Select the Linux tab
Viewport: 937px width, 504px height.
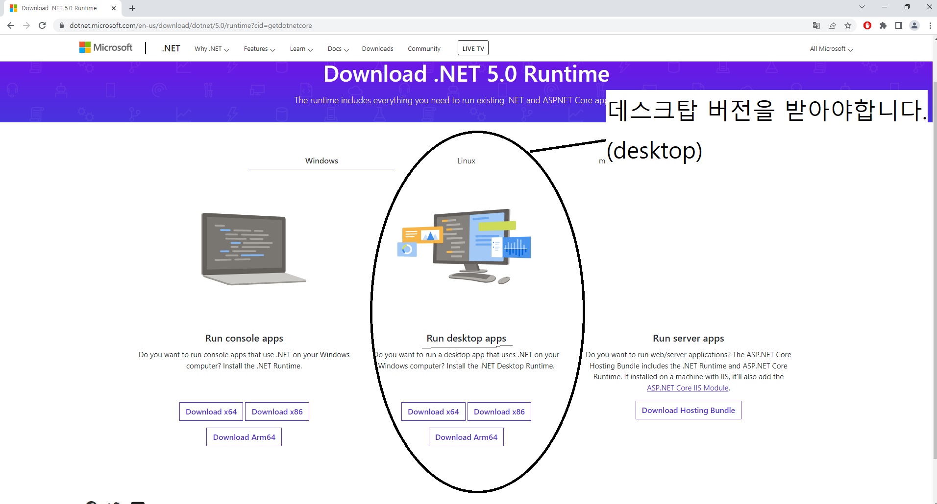pyautogui.click(x=466, y=161)
